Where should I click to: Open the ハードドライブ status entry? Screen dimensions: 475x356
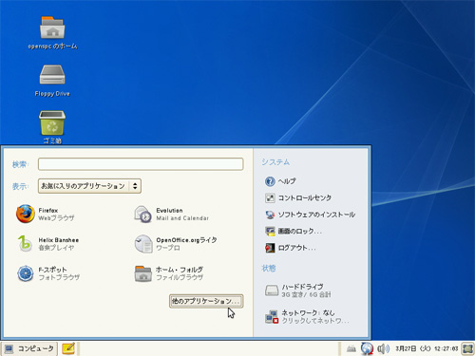297,290
